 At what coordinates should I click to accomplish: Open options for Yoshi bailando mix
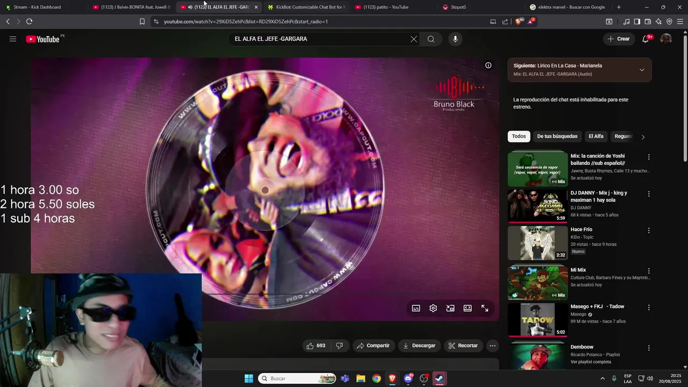pos(649,157)
